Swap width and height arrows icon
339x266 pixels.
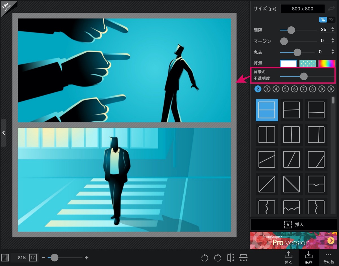[x=331, y=9]
